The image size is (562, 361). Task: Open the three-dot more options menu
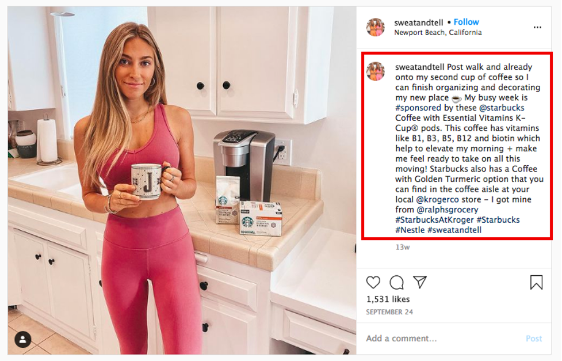[x=537, y=27]
